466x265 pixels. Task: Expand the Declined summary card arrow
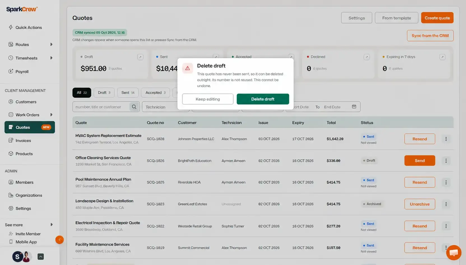coord(366,57)
